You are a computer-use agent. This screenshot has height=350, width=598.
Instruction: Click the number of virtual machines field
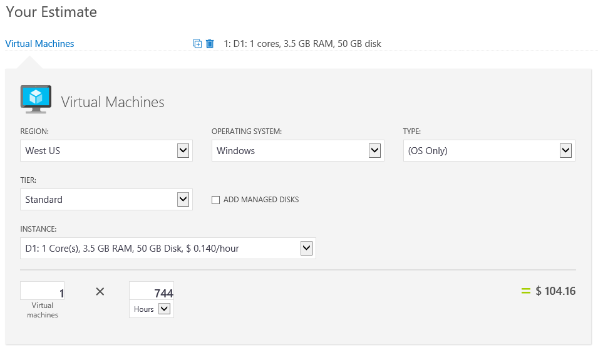point(43,291)
